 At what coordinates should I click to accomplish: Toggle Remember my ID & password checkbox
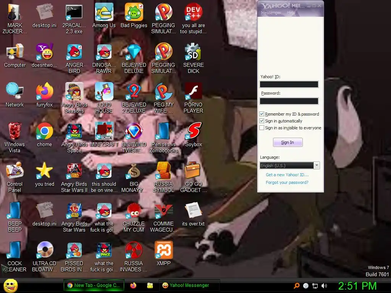tap(262, 114)
